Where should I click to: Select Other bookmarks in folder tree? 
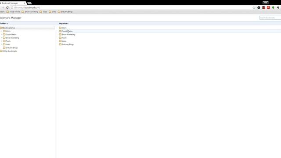pyautogui.click(x=9, y=51)
